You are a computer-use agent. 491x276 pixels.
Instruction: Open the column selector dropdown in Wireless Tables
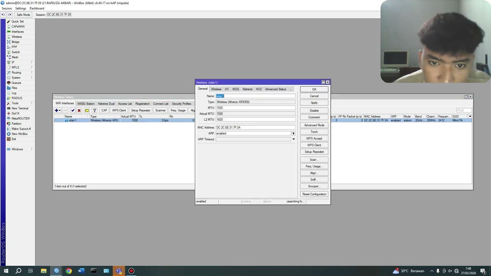point(470,117)
